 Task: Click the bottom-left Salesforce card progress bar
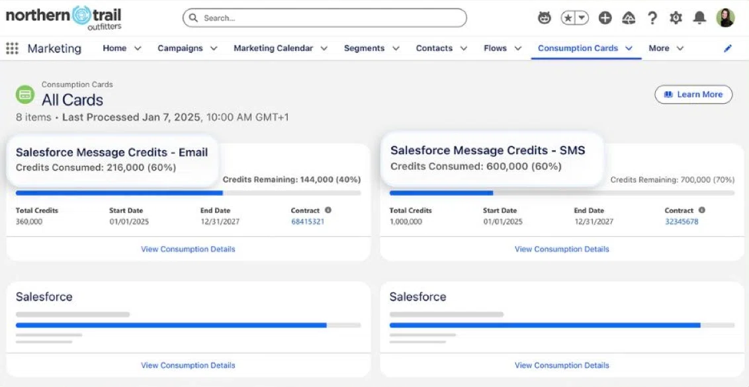[x=188, y=325]
